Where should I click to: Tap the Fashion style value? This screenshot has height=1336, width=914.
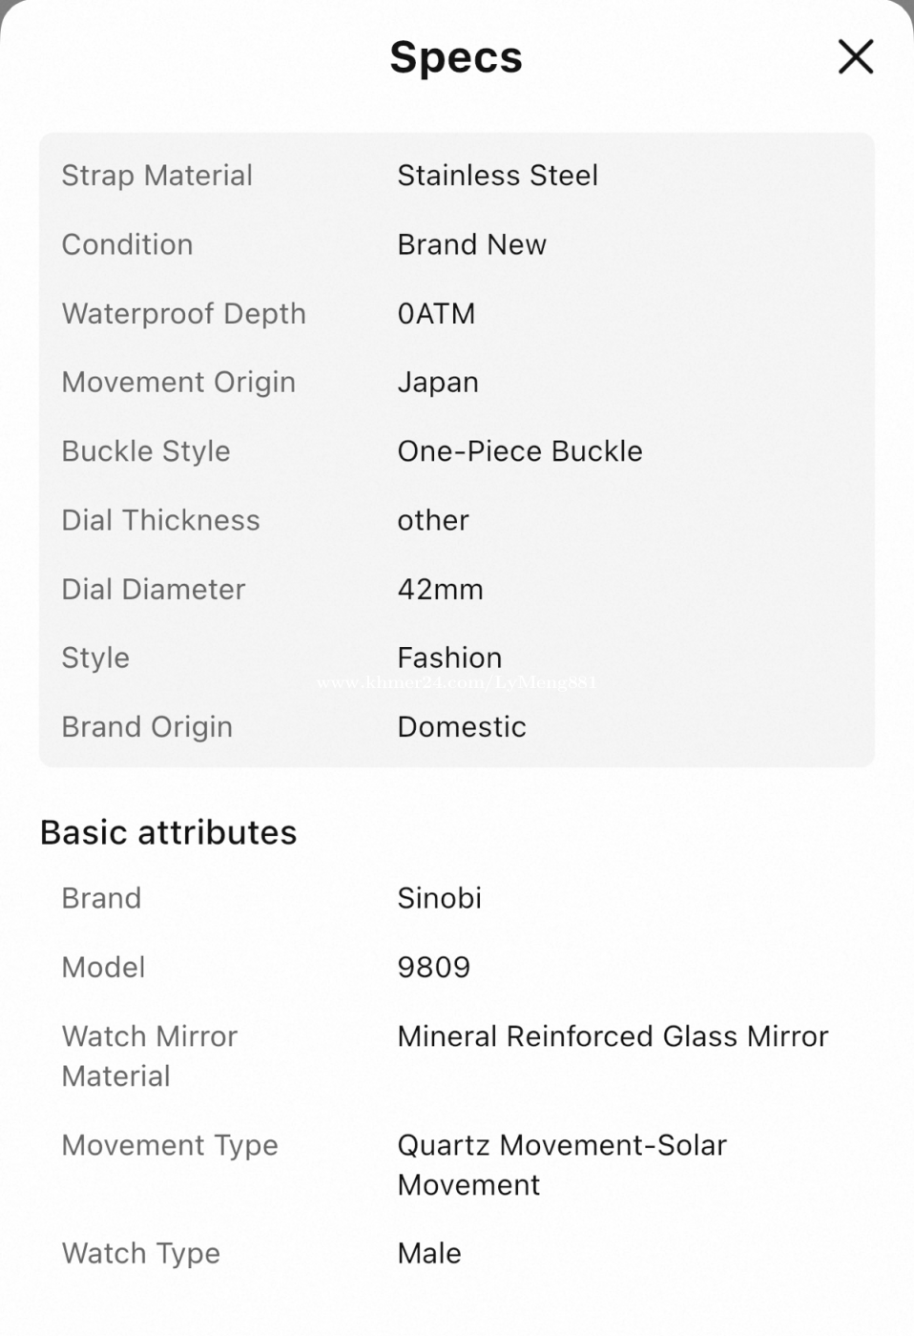449,658
